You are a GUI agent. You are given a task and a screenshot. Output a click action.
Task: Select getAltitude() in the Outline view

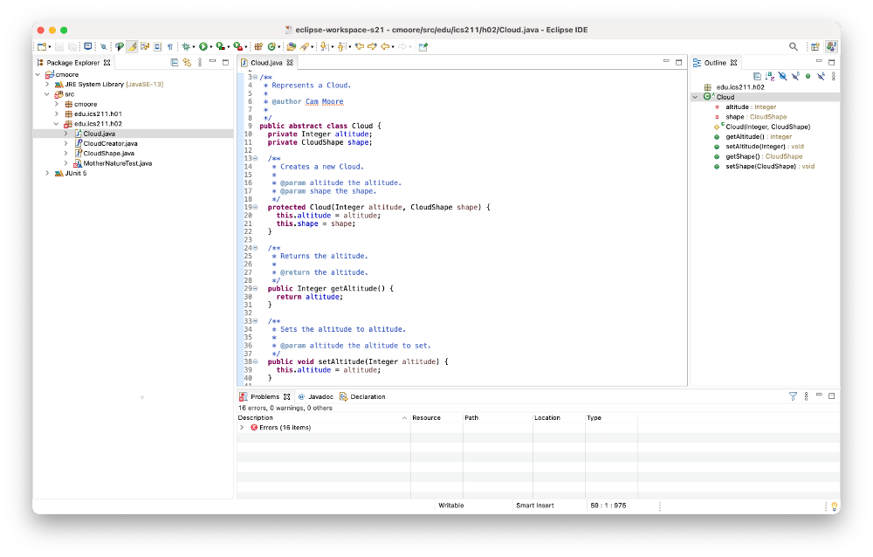[x=744, y=136]
